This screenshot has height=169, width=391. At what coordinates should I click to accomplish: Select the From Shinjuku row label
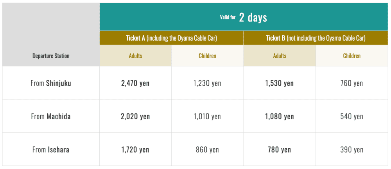pos(51,83)
